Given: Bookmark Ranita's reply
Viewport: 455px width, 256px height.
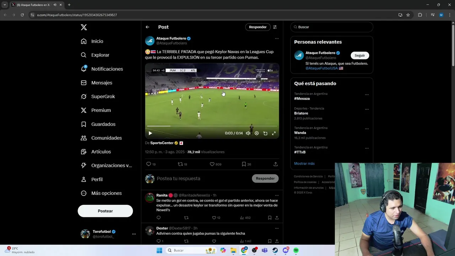Looking at the screenshot, I should (x=269, y=218).
